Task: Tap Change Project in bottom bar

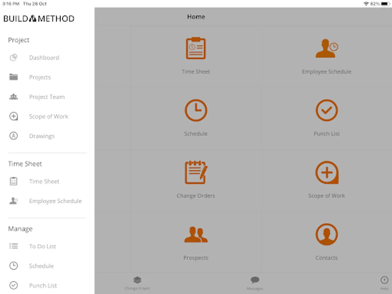Action: (137, 283)
